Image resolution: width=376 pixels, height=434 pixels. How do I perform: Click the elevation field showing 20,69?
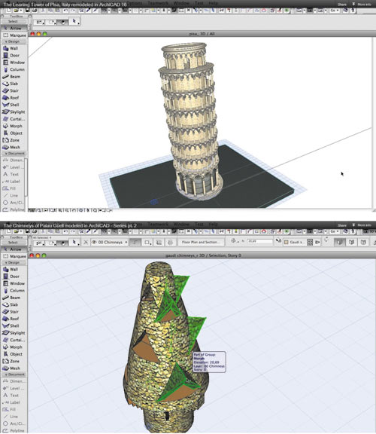(259, 241)
